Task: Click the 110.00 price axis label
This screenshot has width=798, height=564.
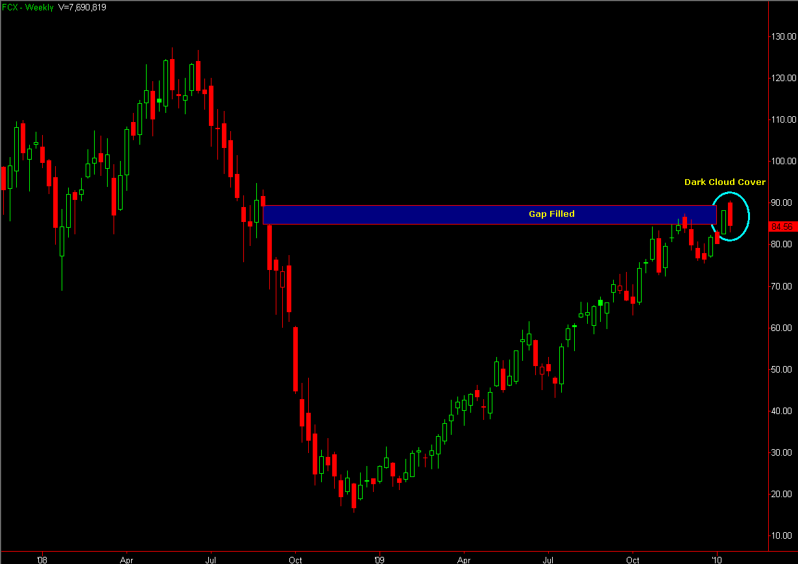Action: (782, 119)
